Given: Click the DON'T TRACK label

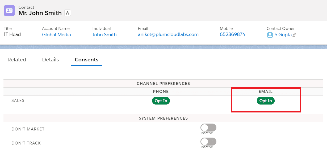Looking at the screenshot, I should click(x=26, y=143).
